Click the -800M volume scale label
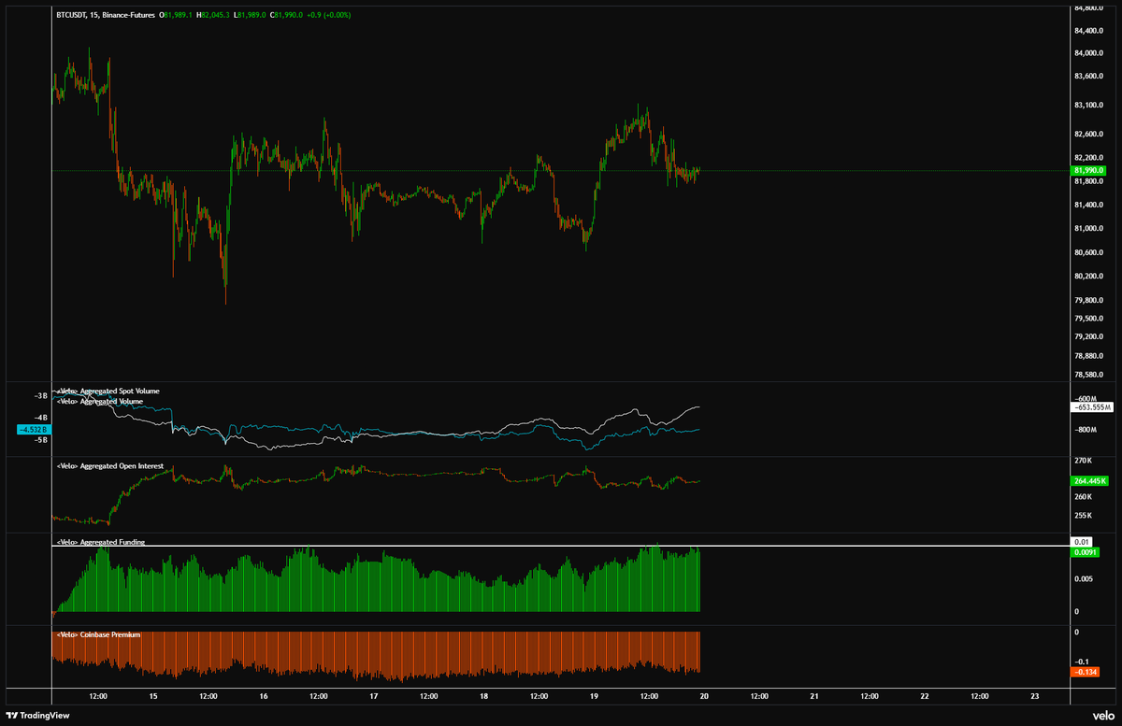Screen dimensions: 1122x726 [x=1085, y=430]
